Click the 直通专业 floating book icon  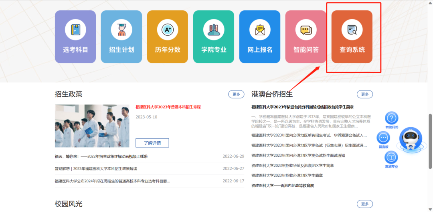coord(391,158)
